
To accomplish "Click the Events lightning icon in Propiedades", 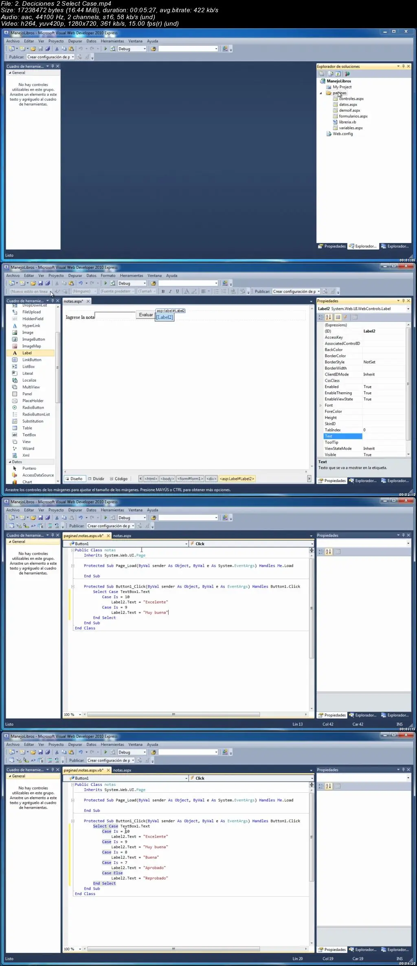I will (x=345, y=317).
